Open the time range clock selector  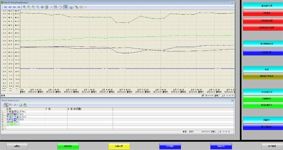click(x=60, y=7)
